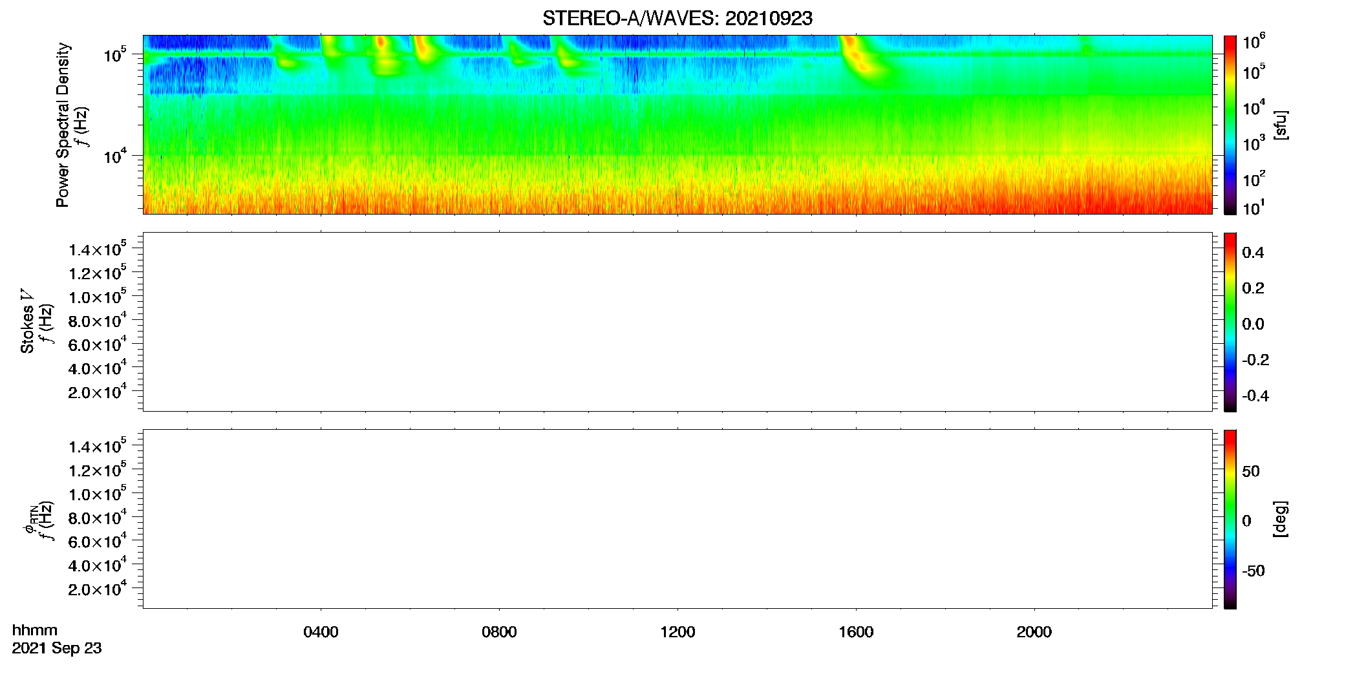The image size is (1355, 698).
Task: Click the 2021 Sep 23 date label
Action: tap(57, 648)
